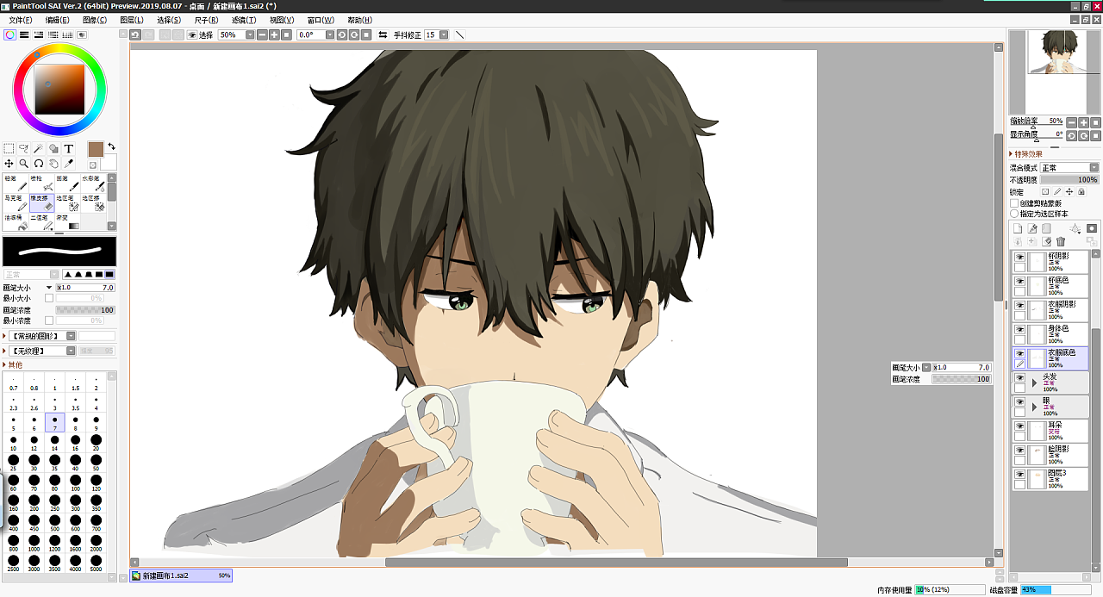Flip canvas view horizontally

[x=383, y=34]
